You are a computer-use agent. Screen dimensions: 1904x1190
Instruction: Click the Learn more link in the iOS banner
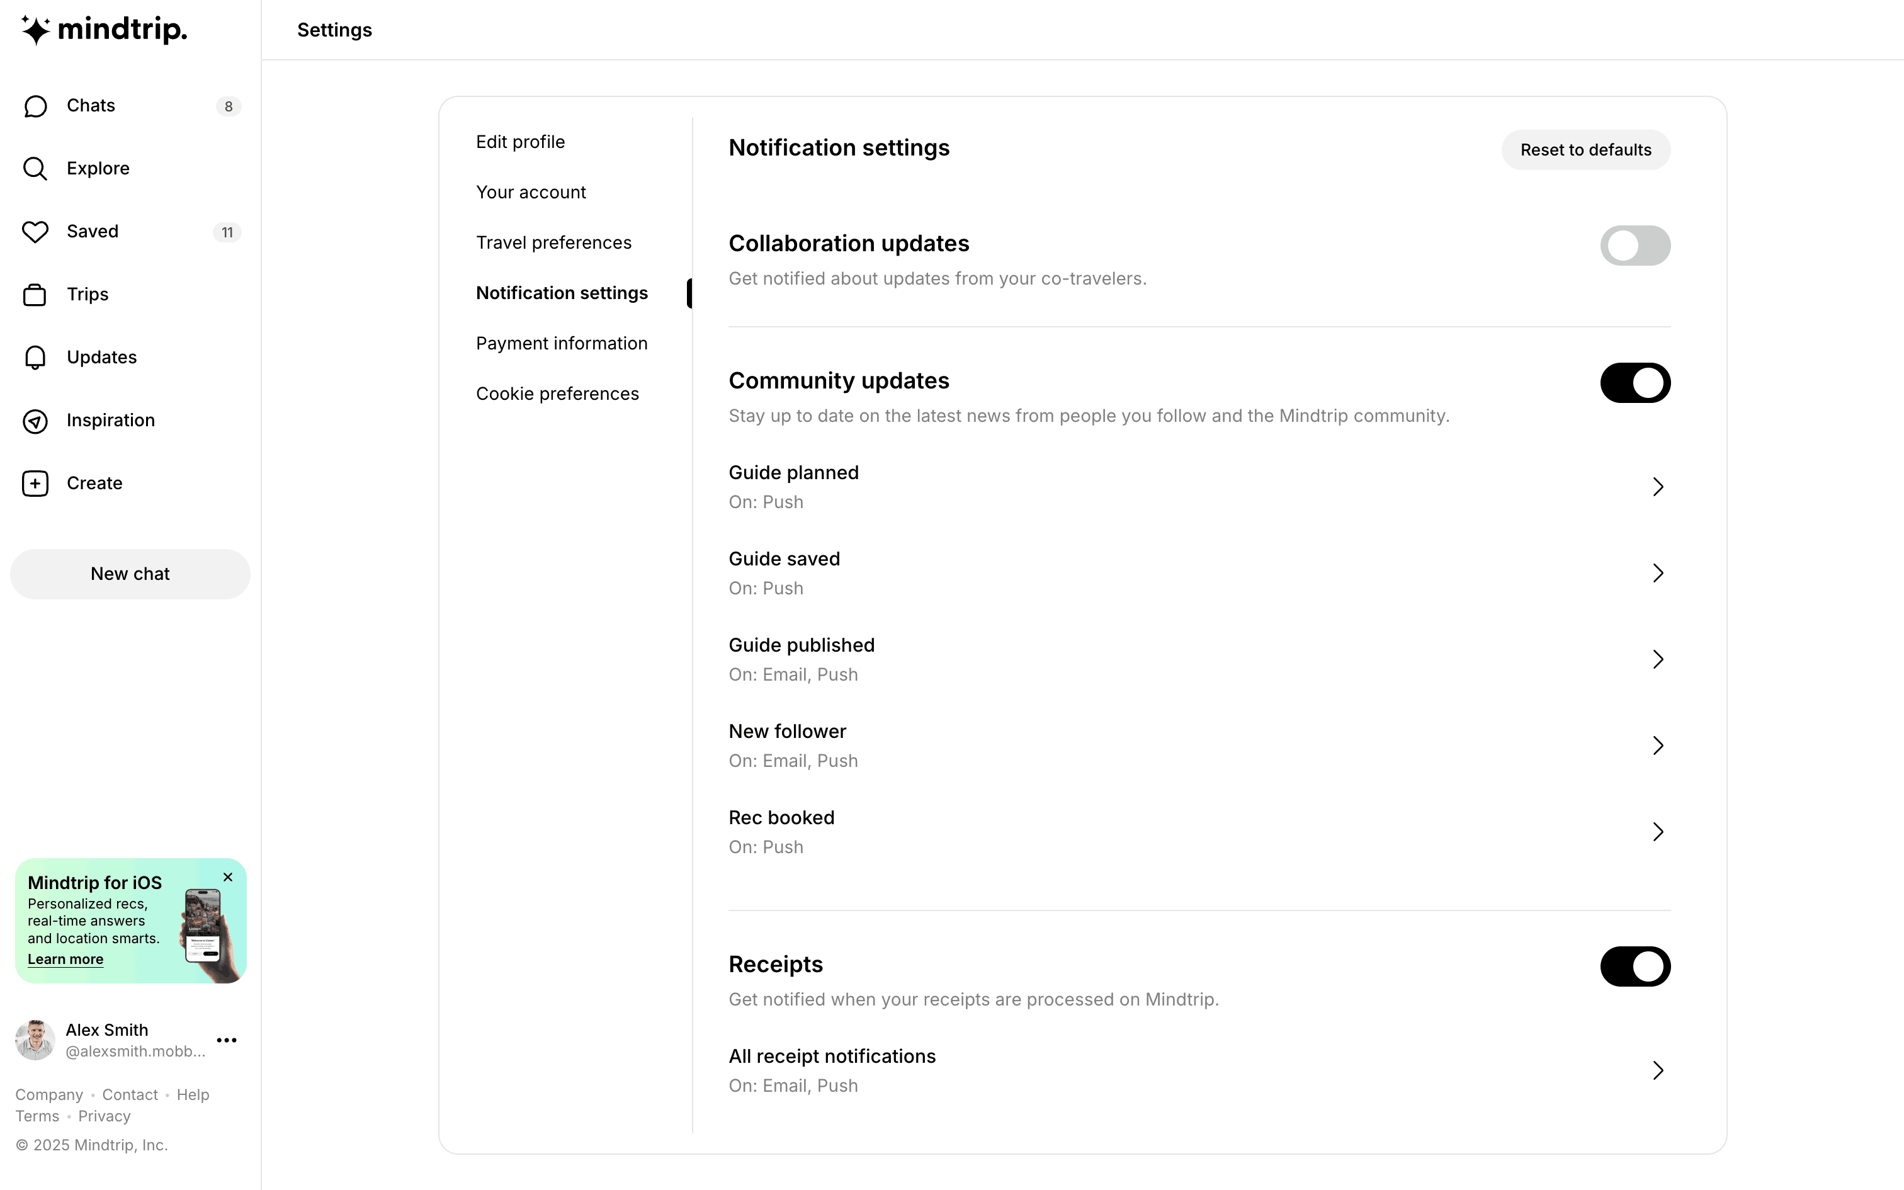(65, 960)
